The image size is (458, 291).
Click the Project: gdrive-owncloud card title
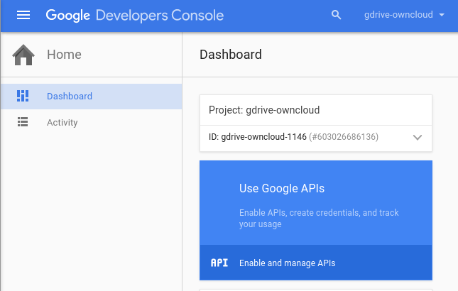264,110
